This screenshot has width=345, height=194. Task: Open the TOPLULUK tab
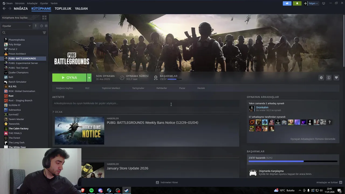[x=63, y=9]
